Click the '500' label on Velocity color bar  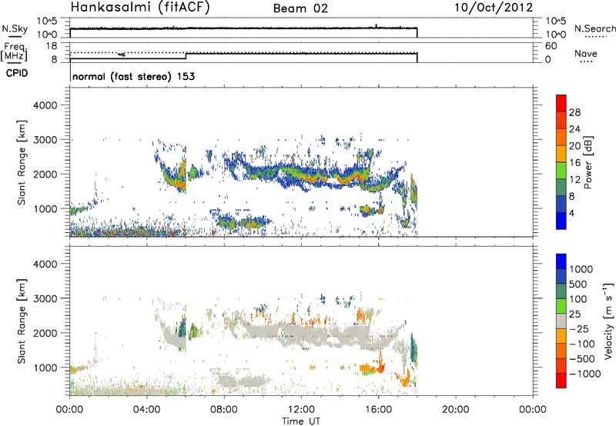(578, 285)
